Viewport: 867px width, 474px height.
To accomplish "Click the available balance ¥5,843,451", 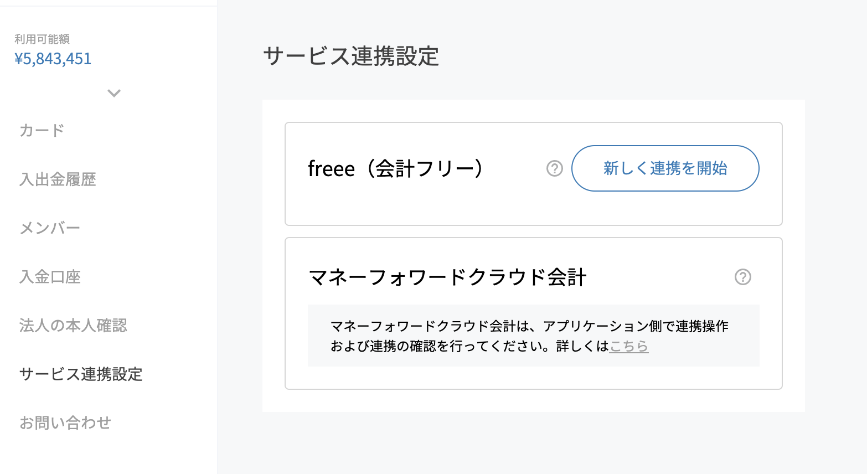I will (53, 58).
